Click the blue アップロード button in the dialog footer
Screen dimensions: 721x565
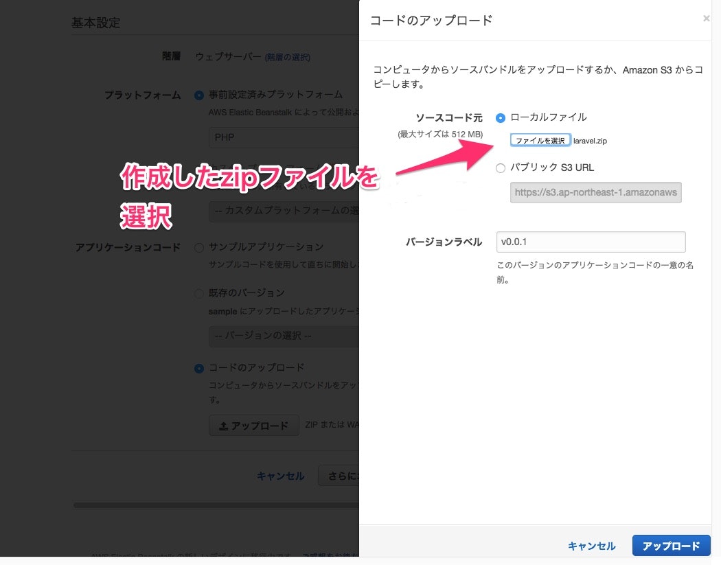click(x=671, y=546)
